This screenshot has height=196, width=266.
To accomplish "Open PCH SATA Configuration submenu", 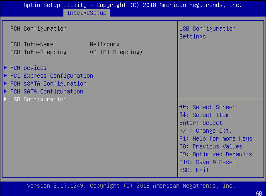I will 46,91.
